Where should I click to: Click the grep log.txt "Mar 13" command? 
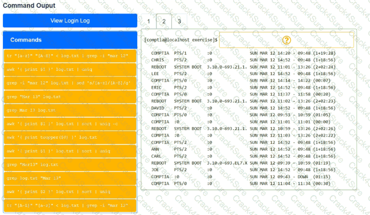tap(70, 178)
